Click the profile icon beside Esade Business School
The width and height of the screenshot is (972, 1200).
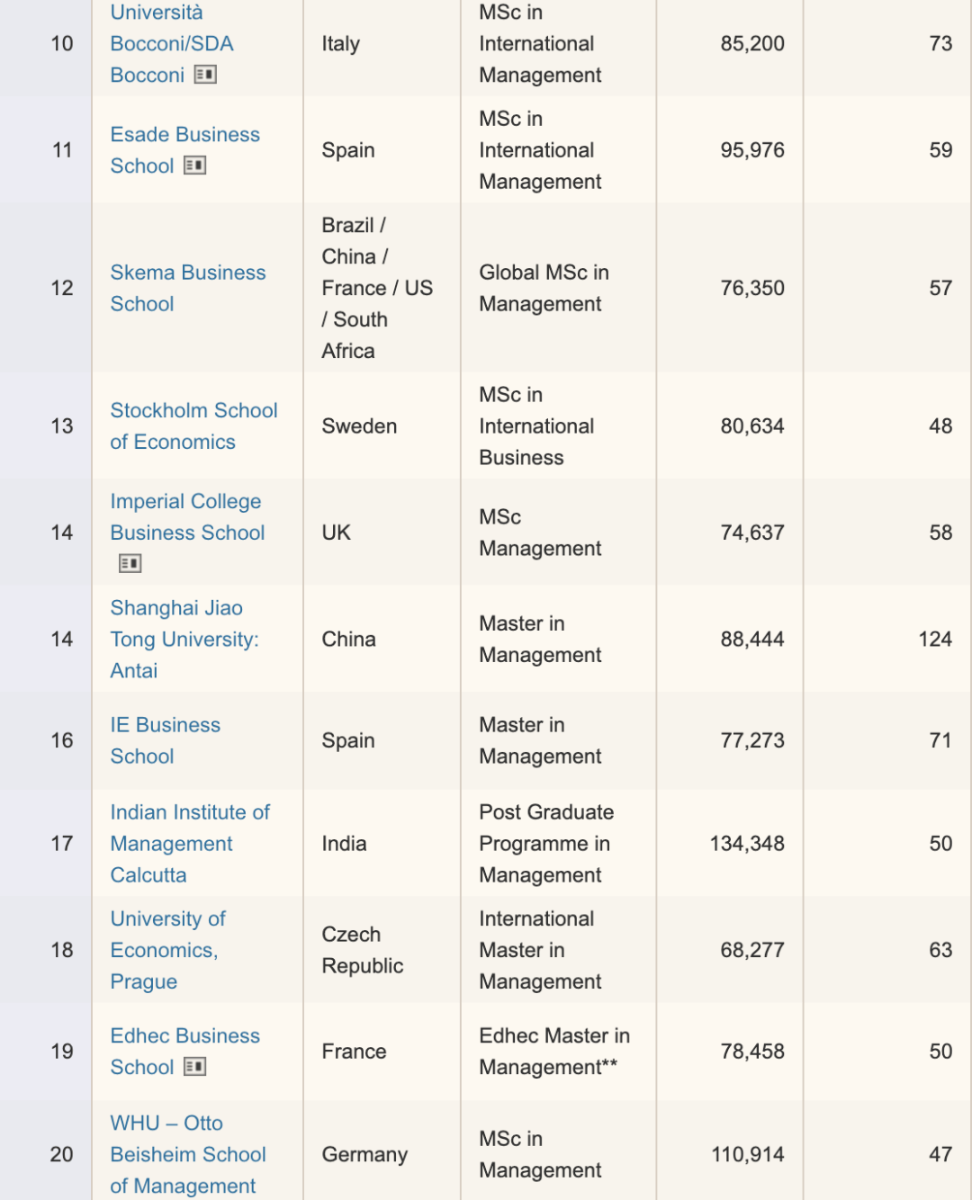pos(194,166)
